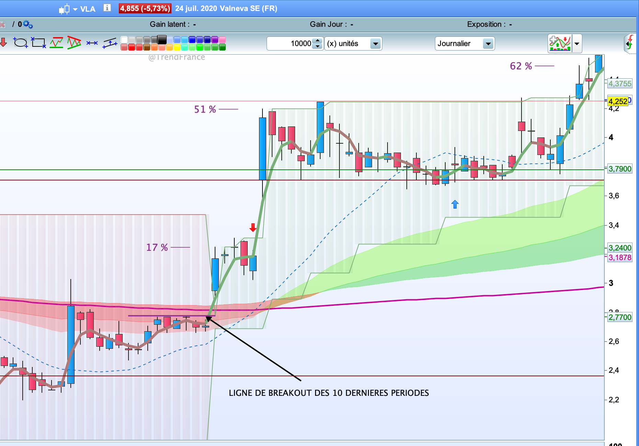639x446 pixels.
Task: Click the blue up arrow signal on the chart
Action: [x=455, y=204]
